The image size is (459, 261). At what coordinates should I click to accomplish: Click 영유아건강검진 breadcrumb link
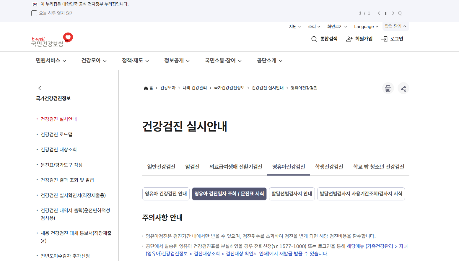pyautogui.click(x=304, y=88)
